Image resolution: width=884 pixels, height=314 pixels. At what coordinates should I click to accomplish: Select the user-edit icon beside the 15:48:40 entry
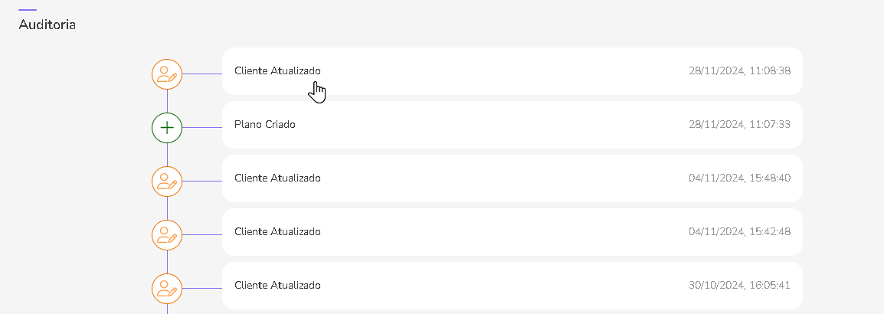click(x=167, y=182)
